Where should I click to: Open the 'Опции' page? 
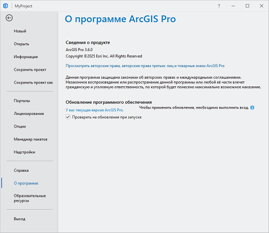(20, 127)
